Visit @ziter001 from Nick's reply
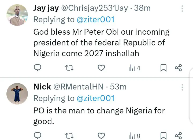193x140 pixels. pyautogui.click(x=96, y=98)
